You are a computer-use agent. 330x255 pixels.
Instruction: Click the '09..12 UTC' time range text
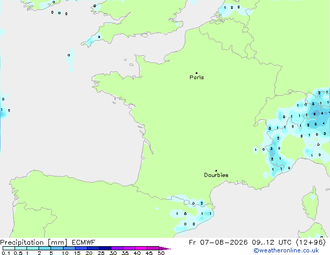pos(272,243)
